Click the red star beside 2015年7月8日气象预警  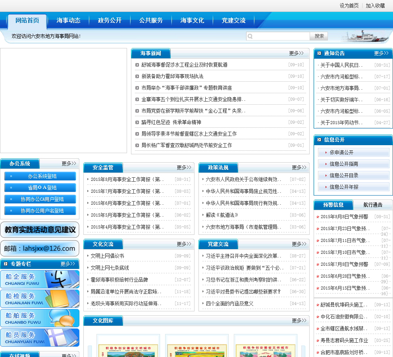[x=318, y=265]
